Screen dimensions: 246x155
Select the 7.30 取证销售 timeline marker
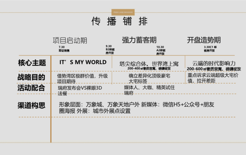coord(64,49)
